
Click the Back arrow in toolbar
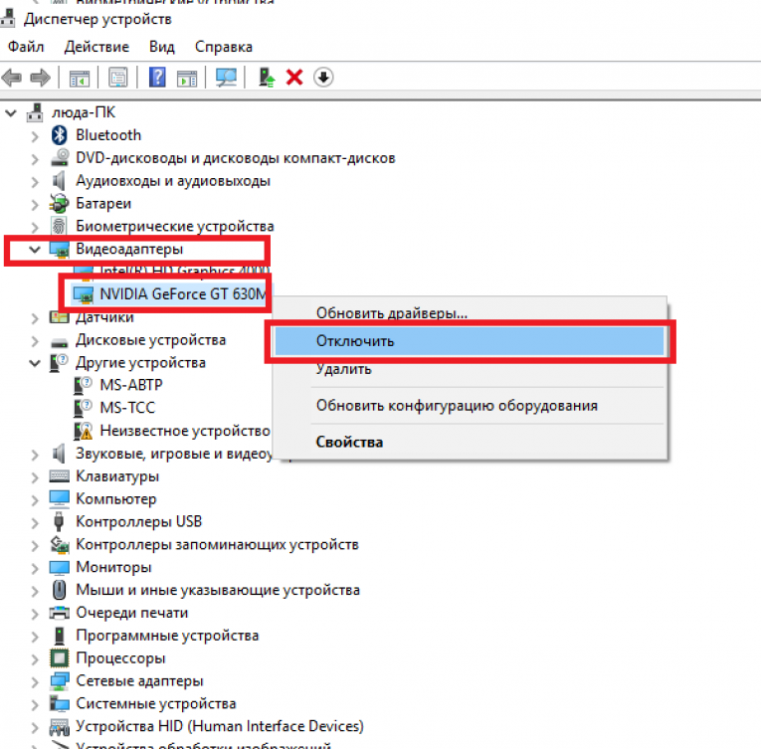coord(12,78)
